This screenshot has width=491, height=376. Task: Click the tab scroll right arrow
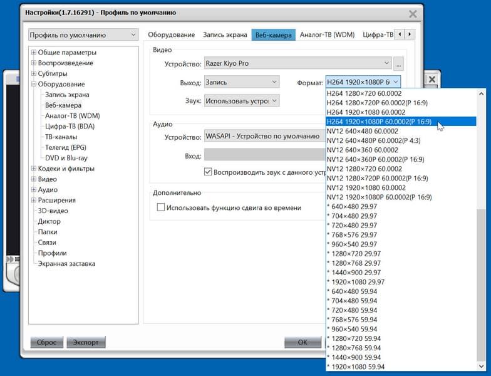click(x=410, y=34)
